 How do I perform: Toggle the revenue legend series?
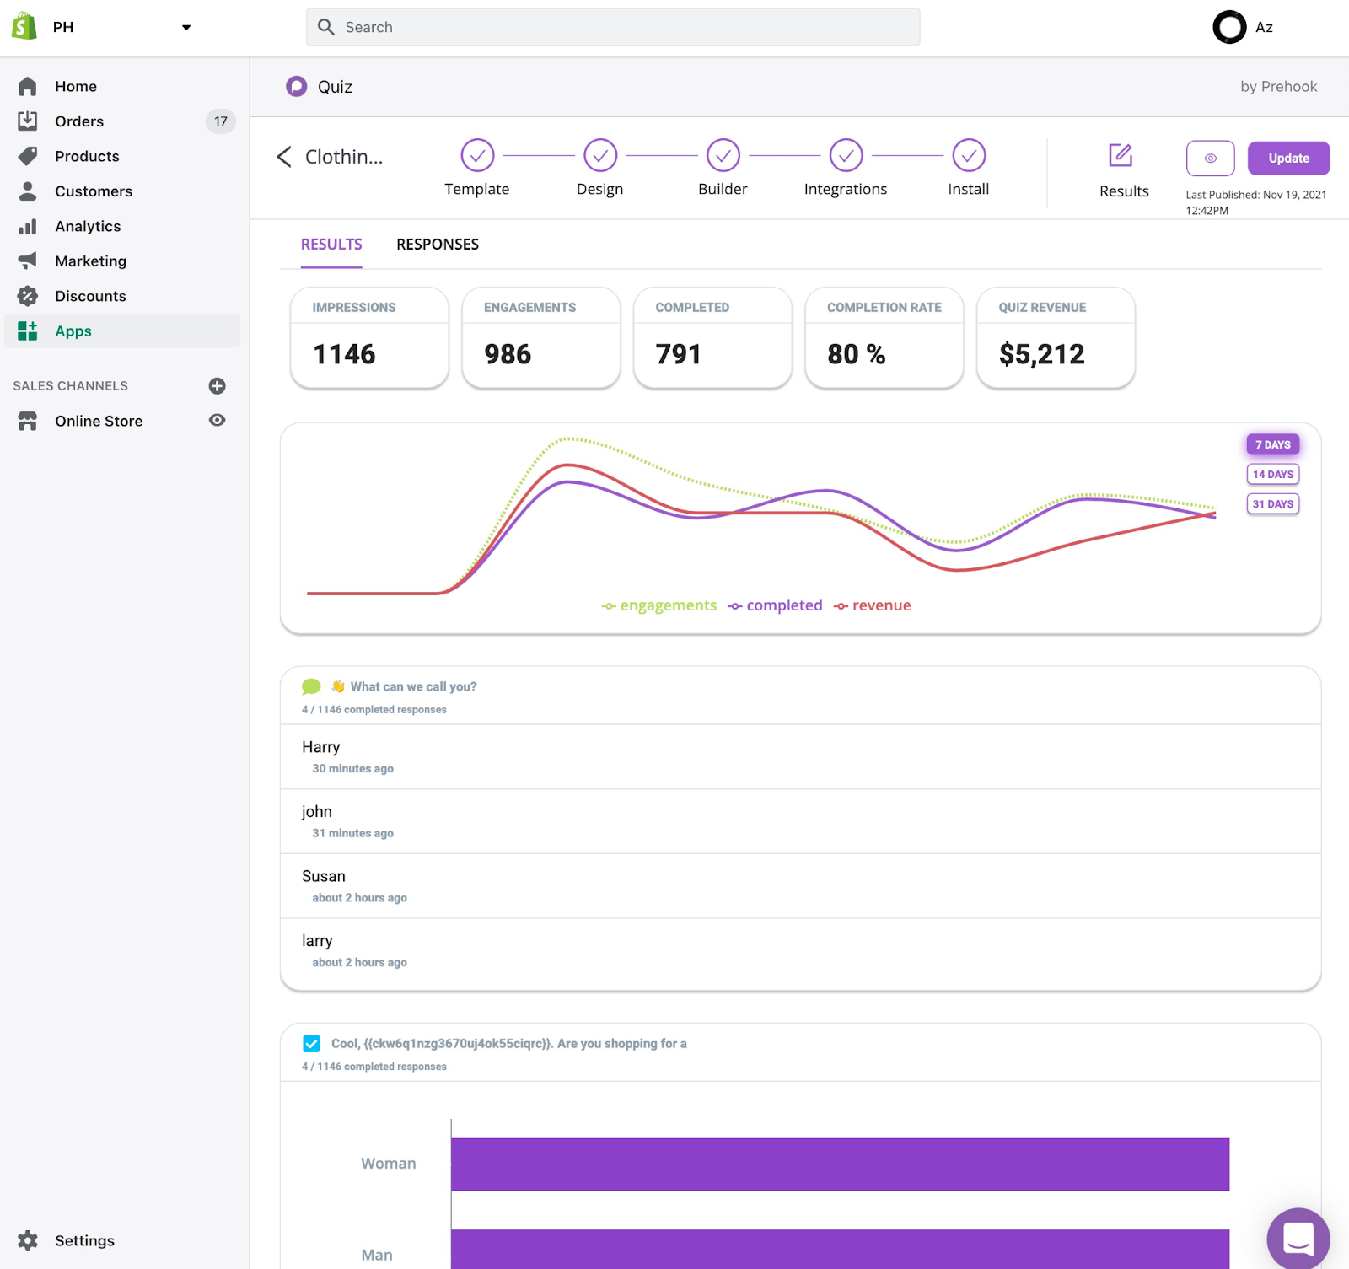[873, 605]
